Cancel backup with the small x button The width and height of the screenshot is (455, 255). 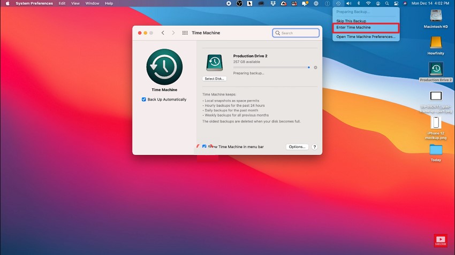pyautogui.click(x=315, y=67)
